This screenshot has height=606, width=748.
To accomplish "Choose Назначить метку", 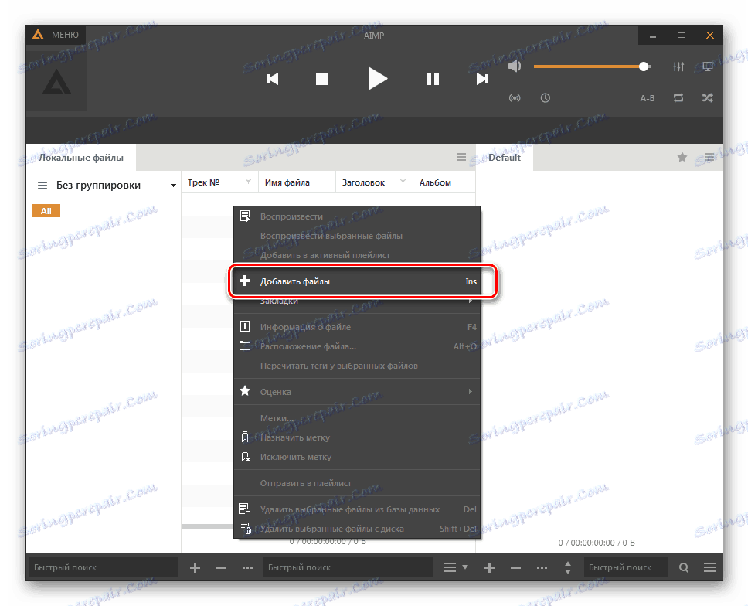I will tap(357, 437).
